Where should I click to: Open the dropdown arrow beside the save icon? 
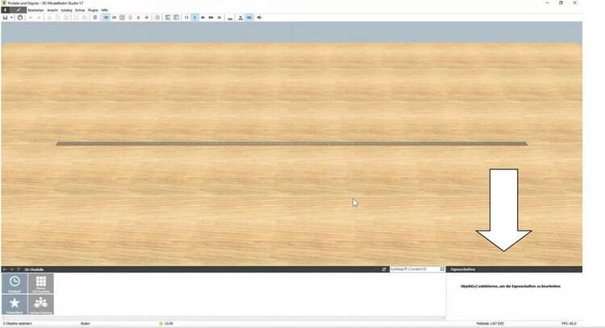coord(11,18)
